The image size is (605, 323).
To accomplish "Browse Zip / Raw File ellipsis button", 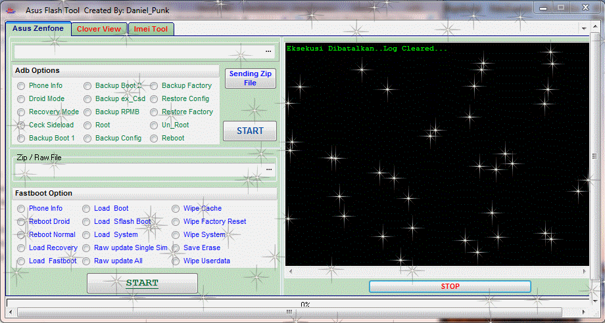I will (269, 169).
